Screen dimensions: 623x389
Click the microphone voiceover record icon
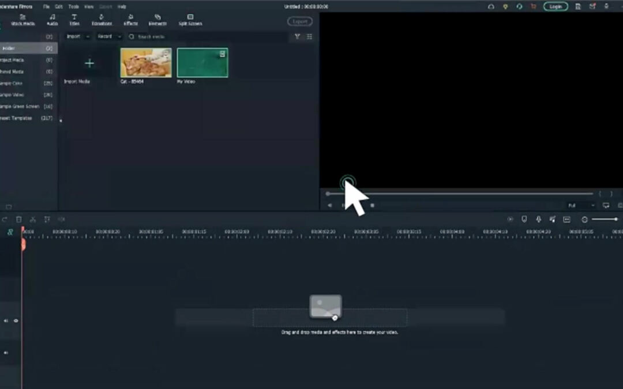tap(538, 220)
